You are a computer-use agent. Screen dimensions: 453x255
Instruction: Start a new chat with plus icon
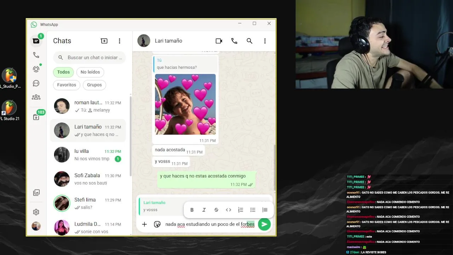coord(104,41)
